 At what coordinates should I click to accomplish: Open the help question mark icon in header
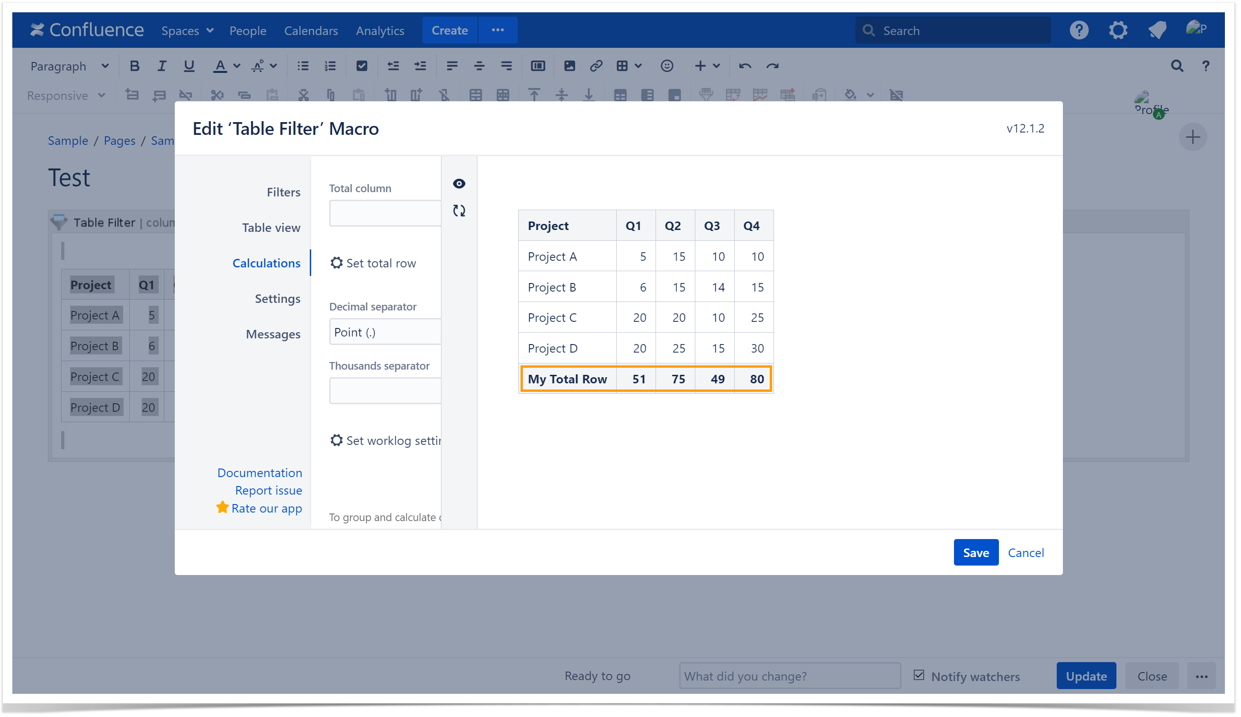click(1078, 30)
